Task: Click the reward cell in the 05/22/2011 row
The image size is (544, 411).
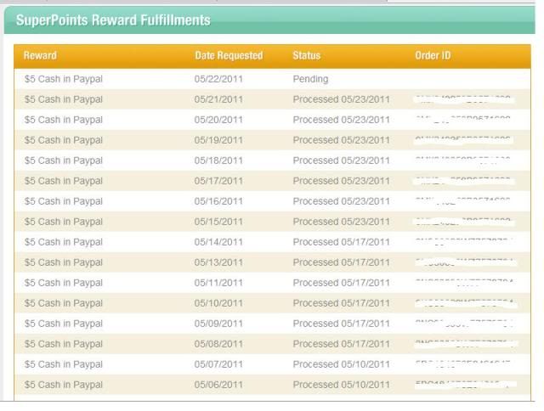Action: (x=64, y=79)
